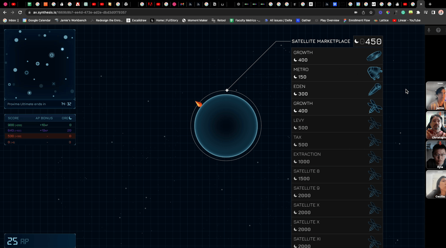Mute the microphone in the call panel

pos(429,30)
